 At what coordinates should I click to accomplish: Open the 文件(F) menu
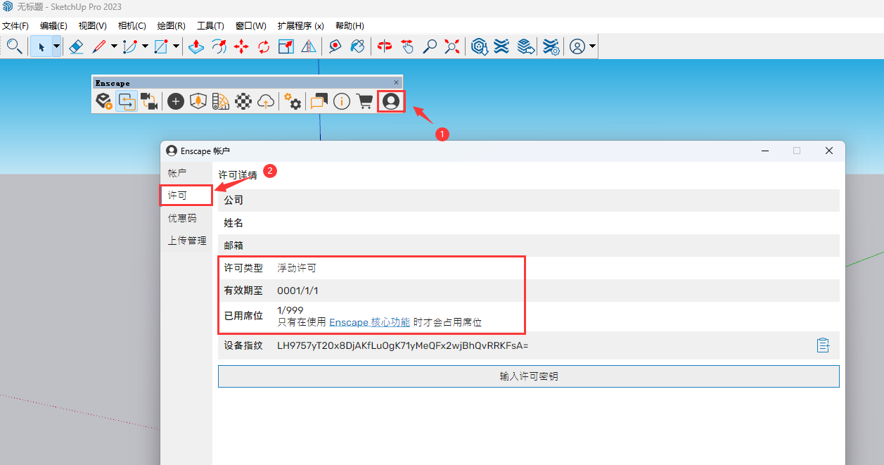tap(15, 26)
